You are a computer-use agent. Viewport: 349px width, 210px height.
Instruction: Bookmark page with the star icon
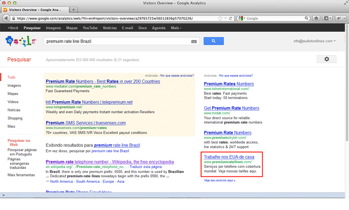tap(220, 18)
